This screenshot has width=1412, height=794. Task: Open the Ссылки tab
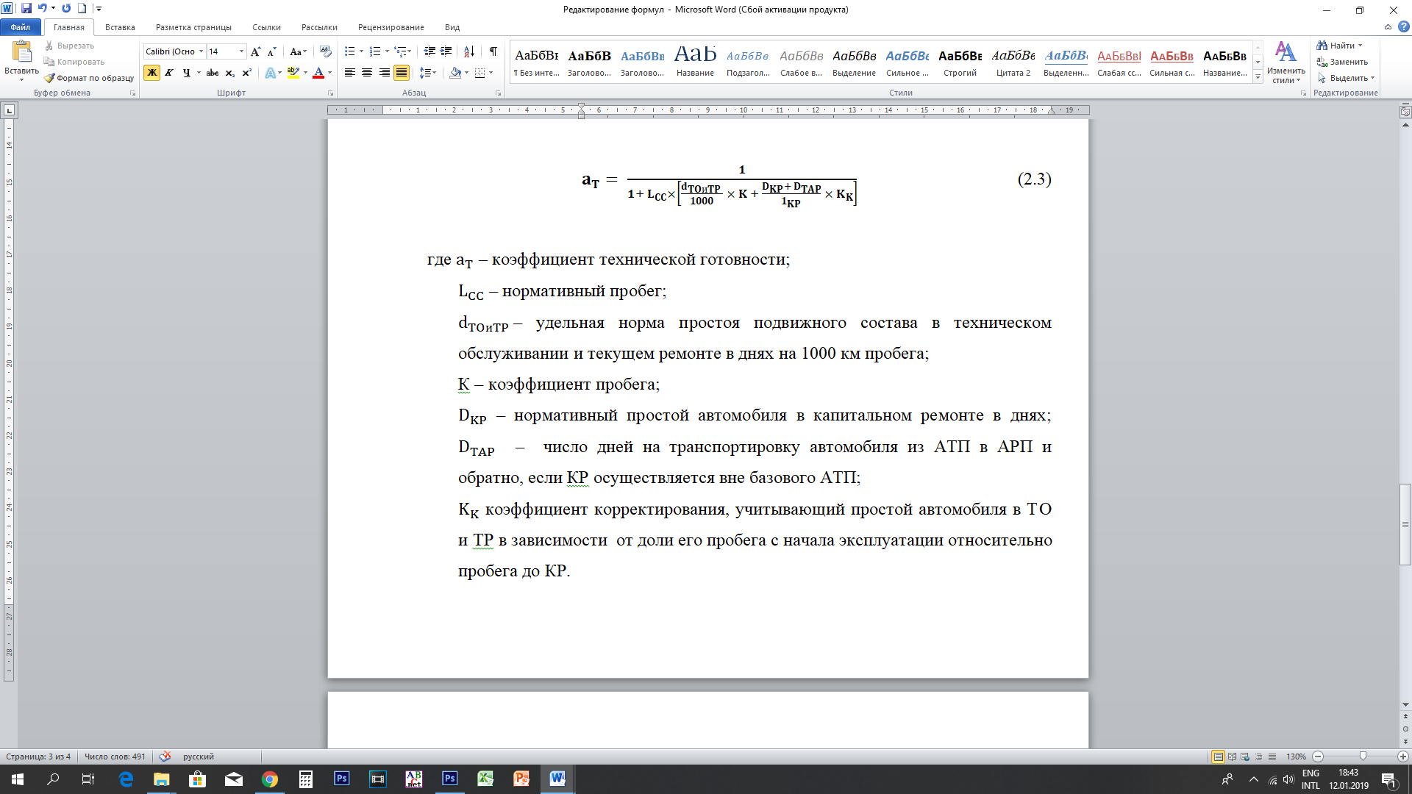[266, 27]
